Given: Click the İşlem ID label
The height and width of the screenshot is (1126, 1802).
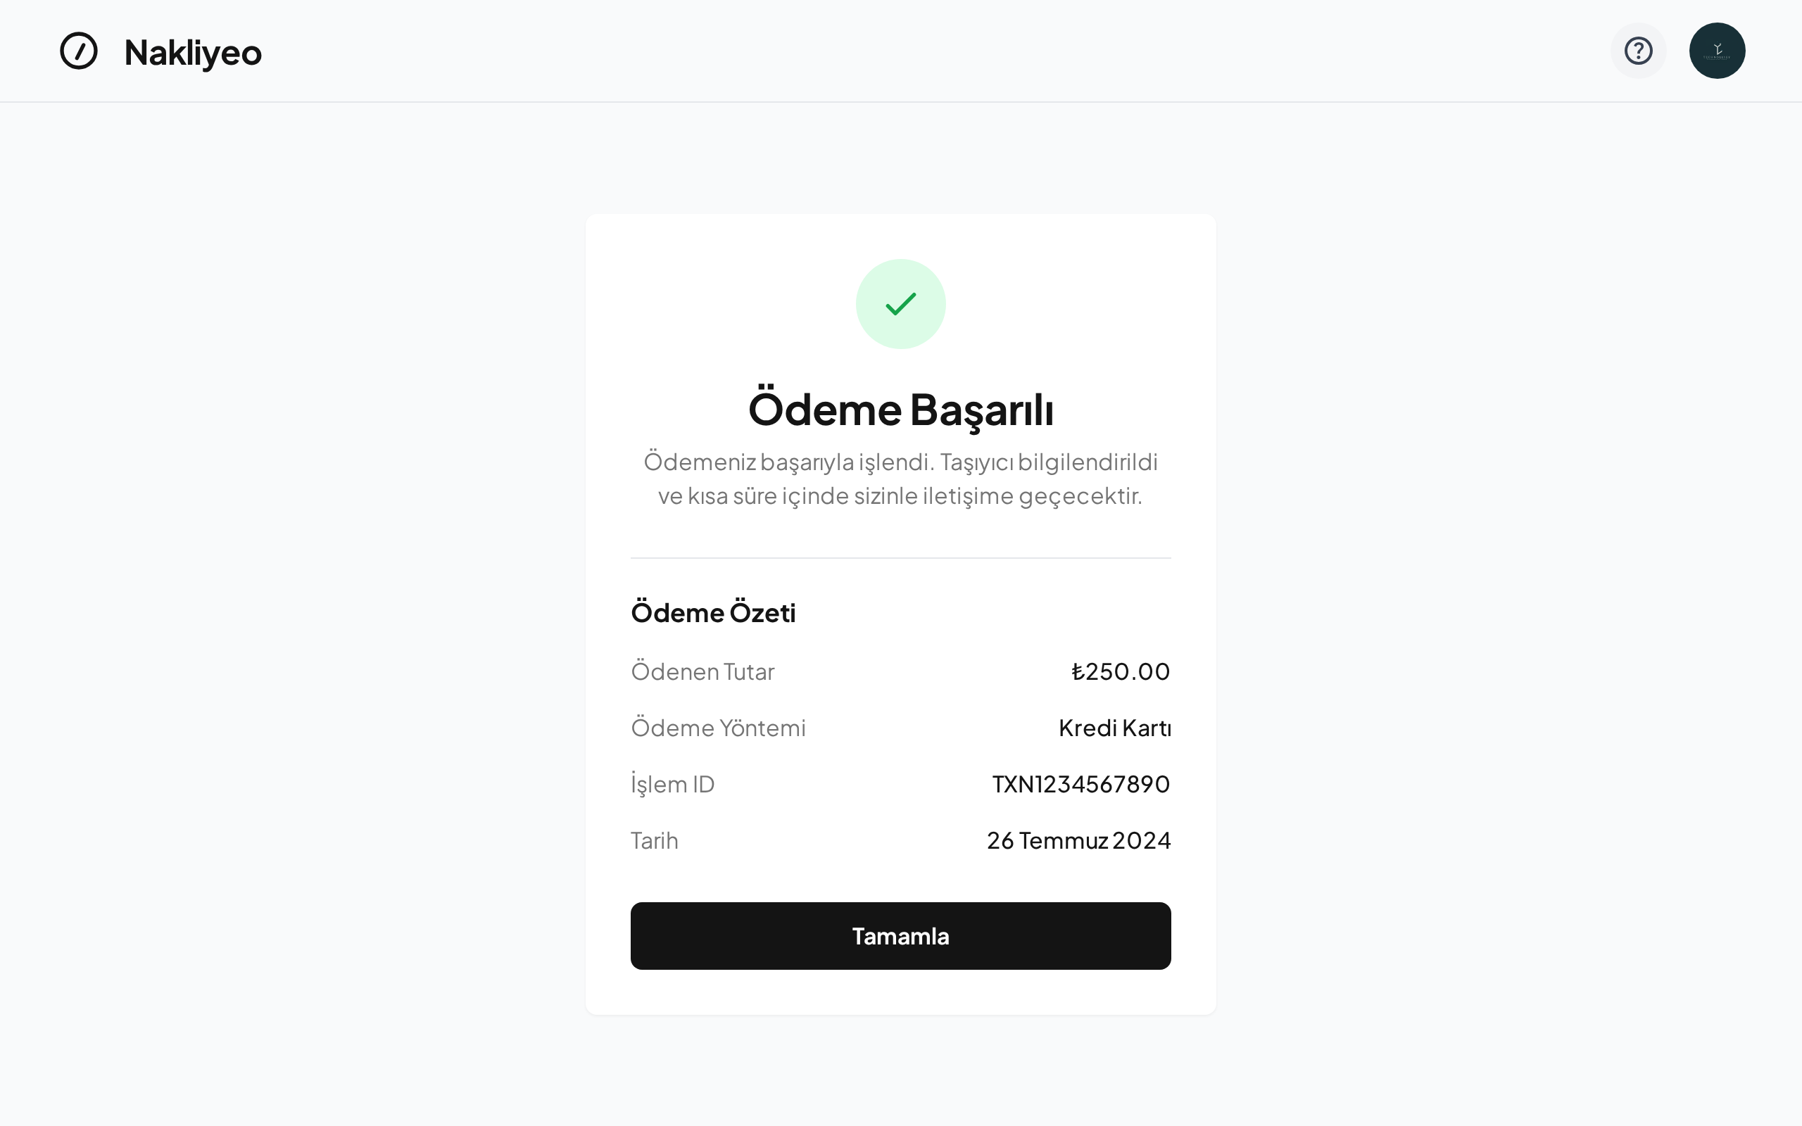Looking at the screenshot, I should coord(672,784).
